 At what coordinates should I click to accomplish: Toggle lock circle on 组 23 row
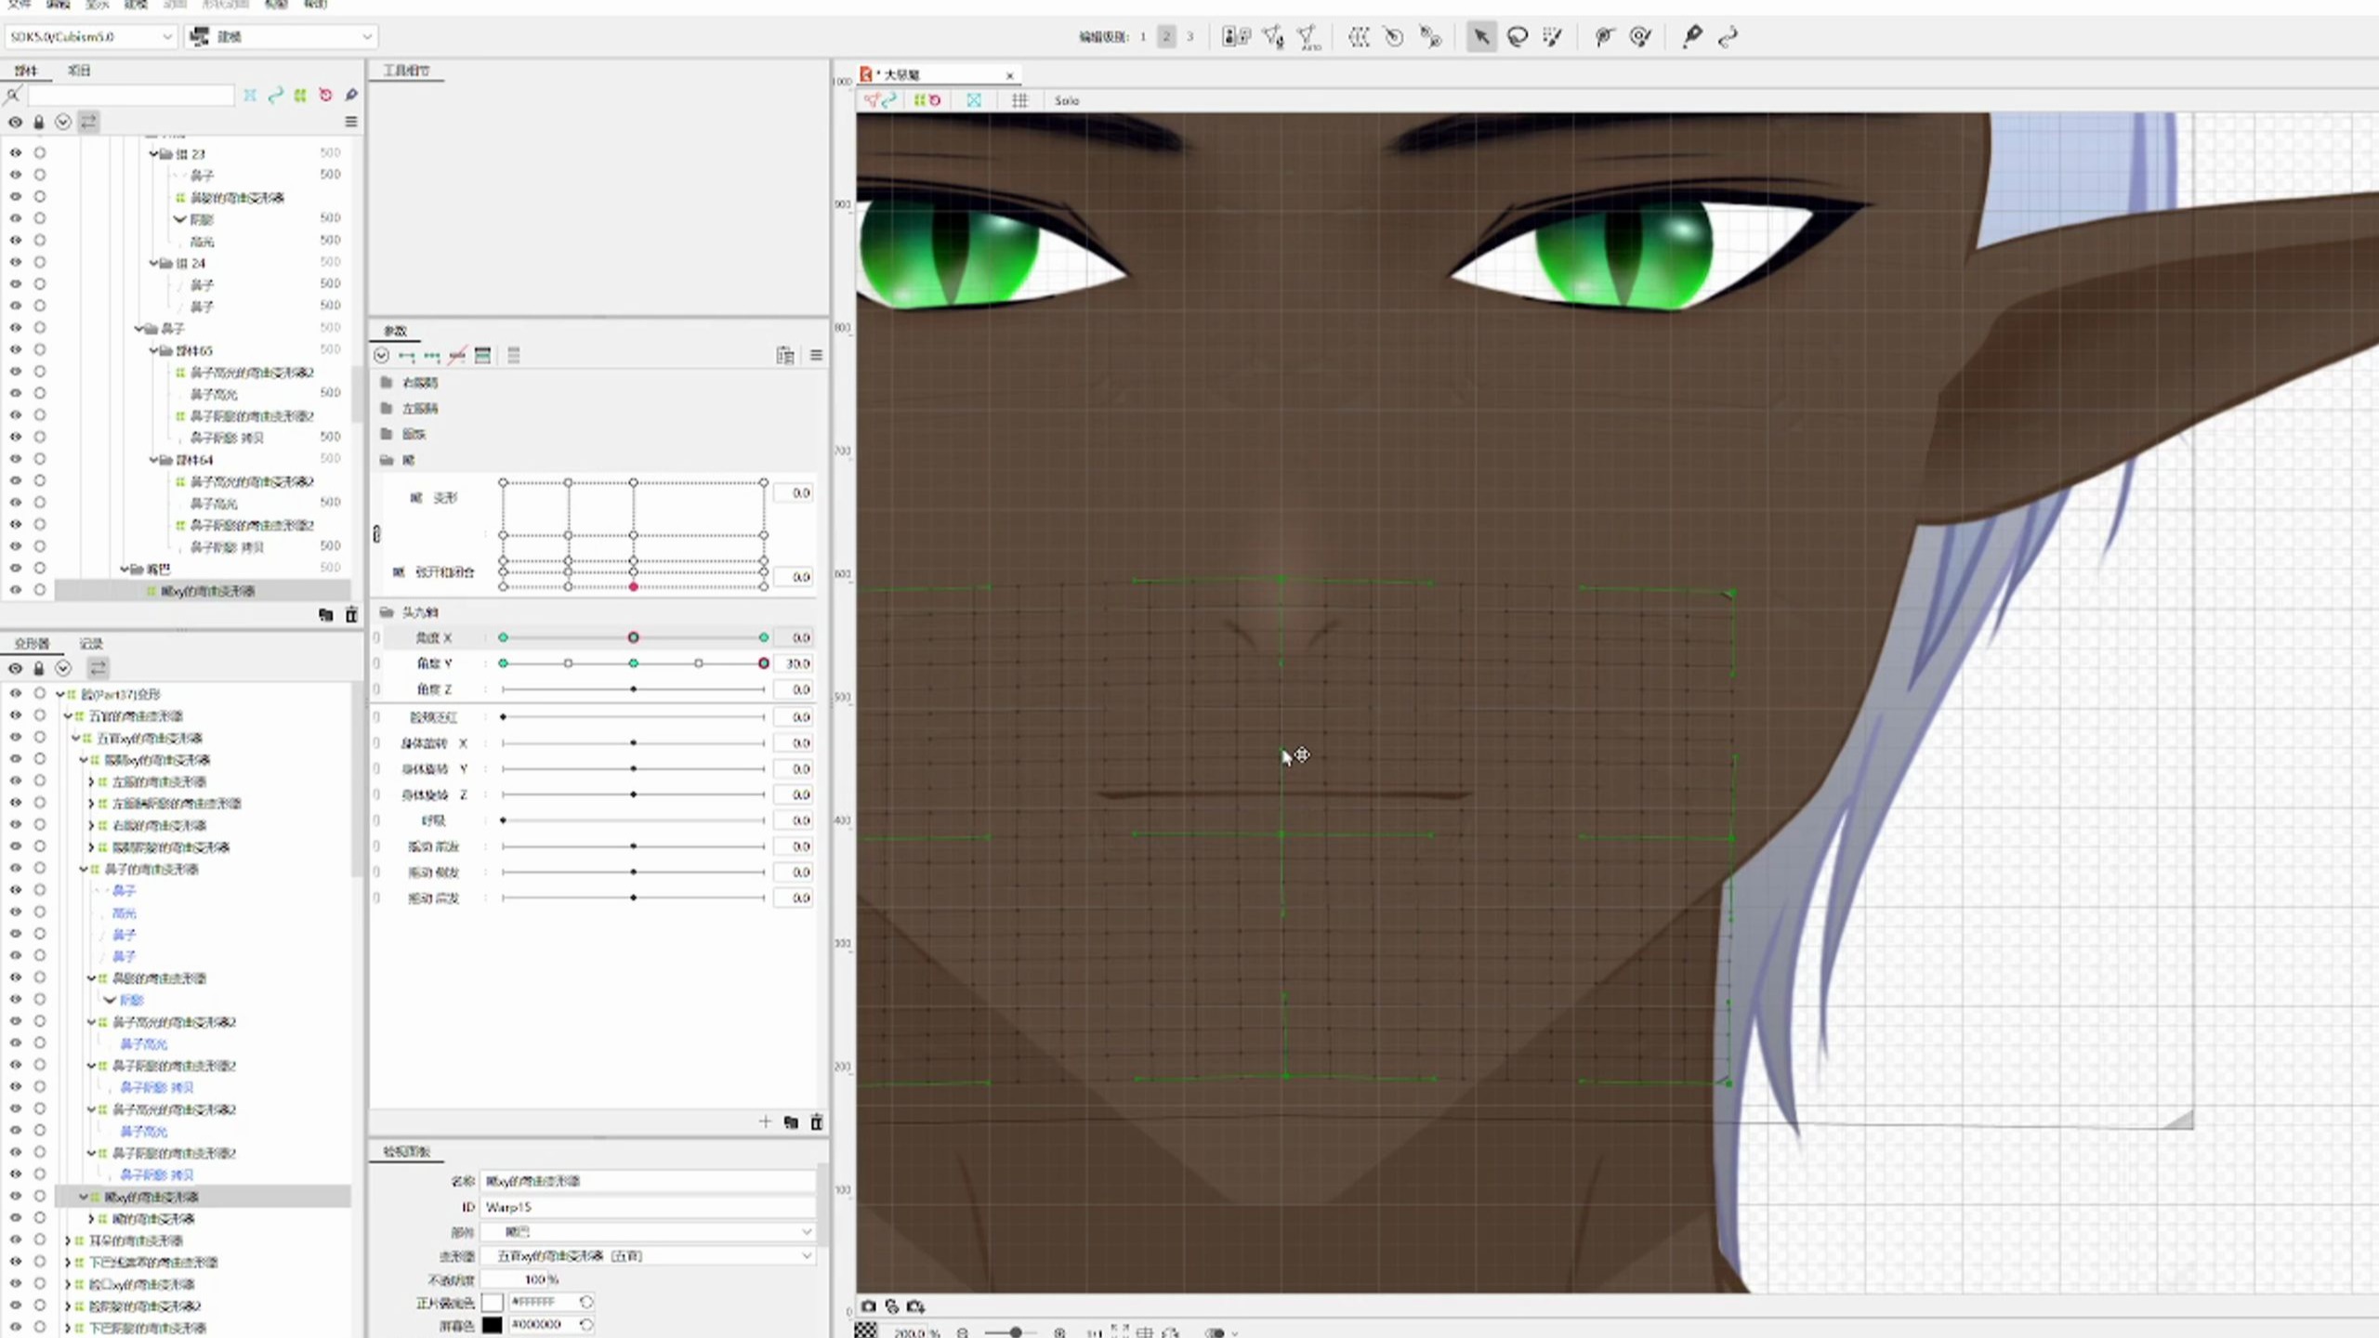pos(40,152)
